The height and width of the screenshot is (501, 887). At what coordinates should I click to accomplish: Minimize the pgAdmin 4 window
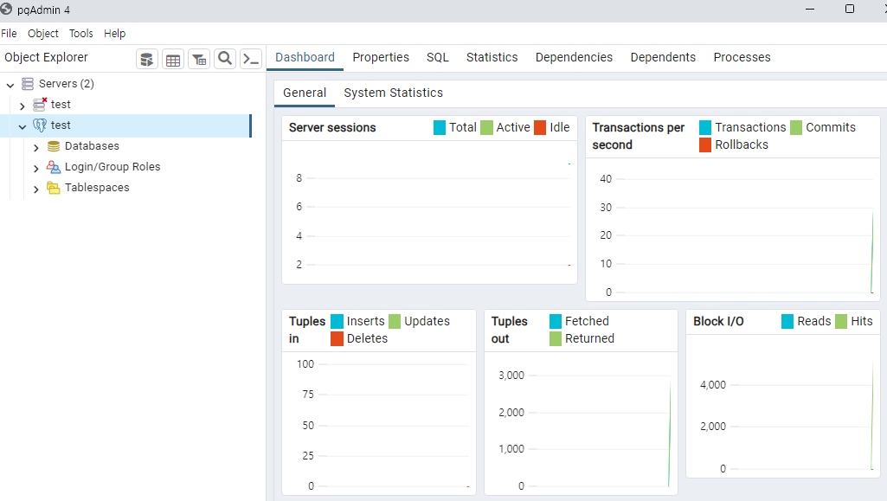pyautogui.click(x=810, y=9)
